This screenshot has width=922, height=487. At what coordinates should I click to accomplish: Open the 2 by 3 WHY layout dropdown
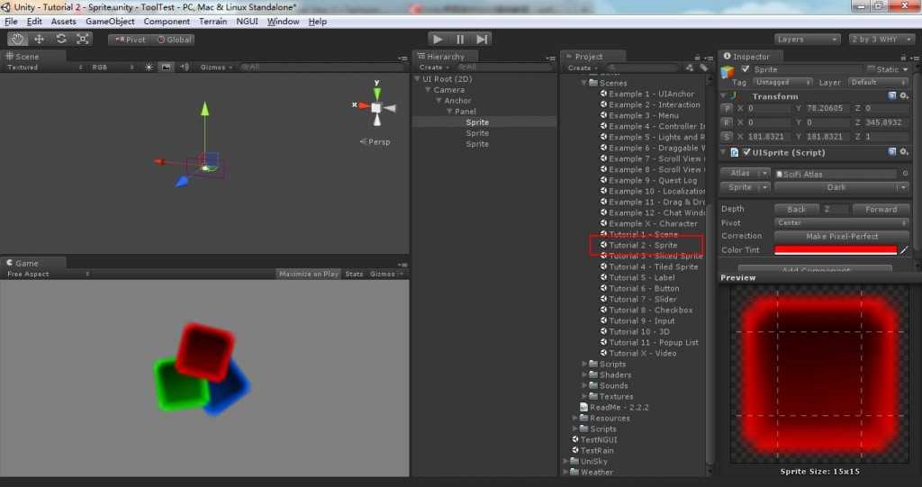[x=881, y=40]
